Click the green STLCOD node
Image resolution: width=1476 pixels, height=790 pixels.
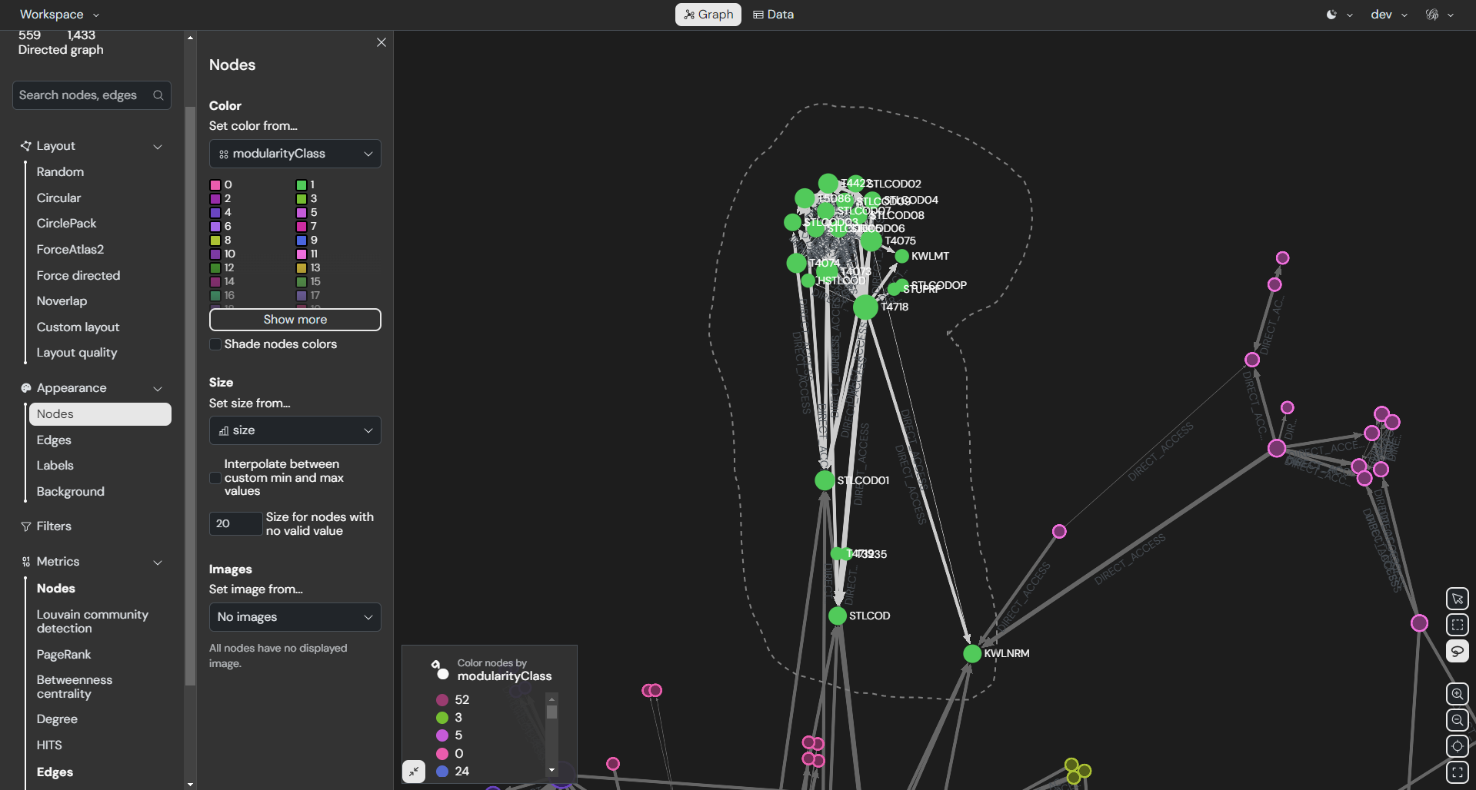click(x=838, y=616)
